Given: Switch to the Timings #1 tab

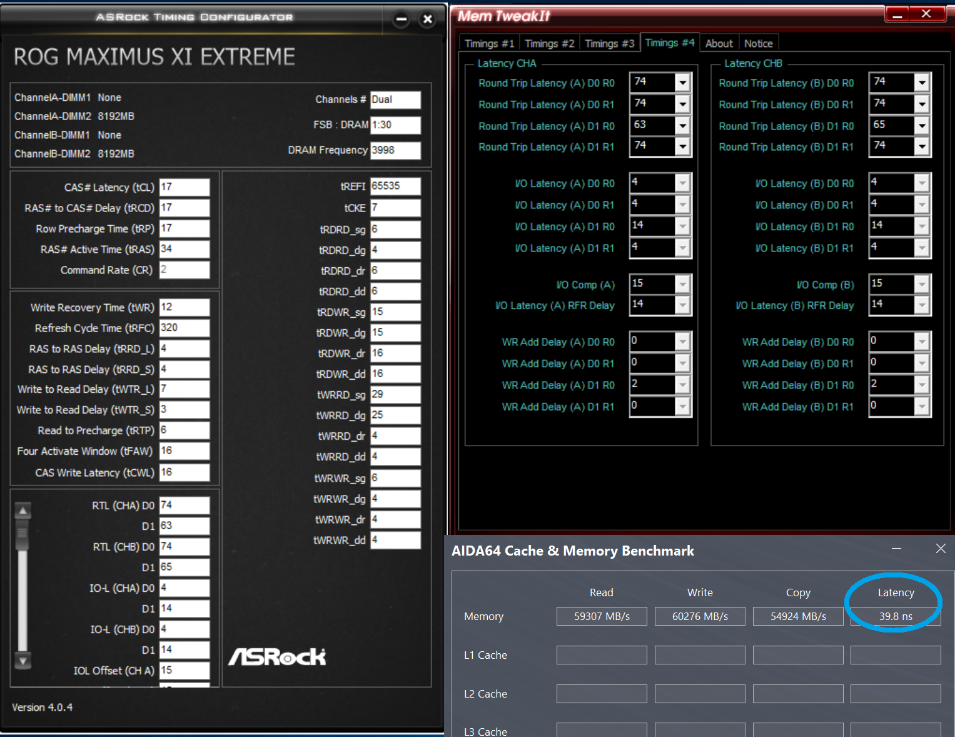Looking at the screenshot, I should coord(489,43).
